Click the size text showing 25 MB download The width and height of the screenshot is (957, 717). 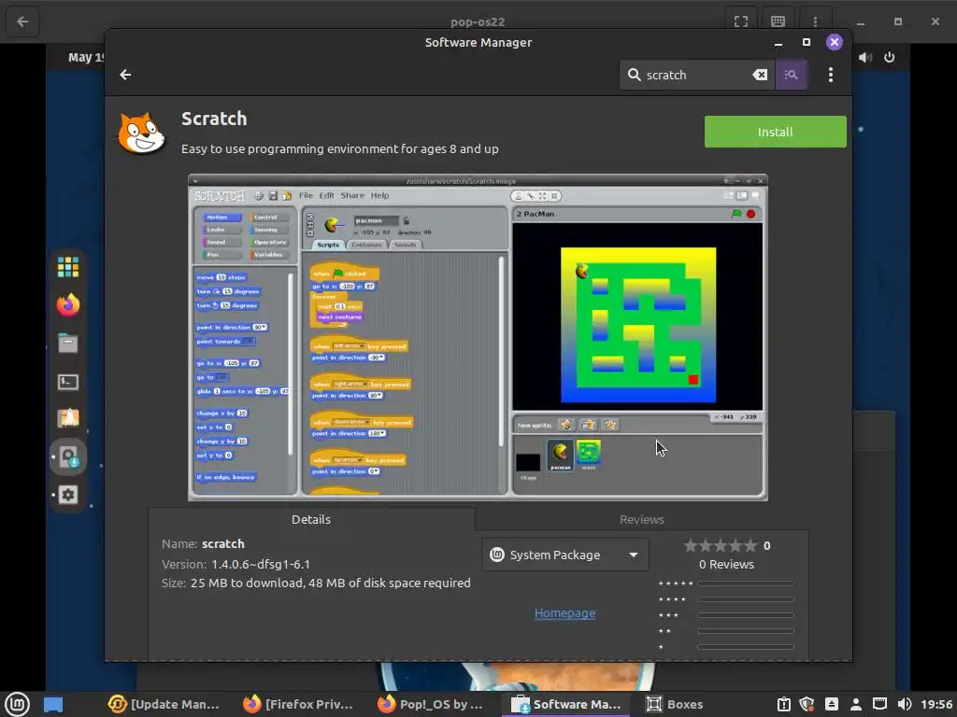(x=330, y=583)
